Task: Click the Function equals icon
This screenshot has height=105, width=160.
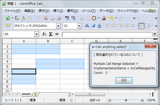Action: pos(57,34)
